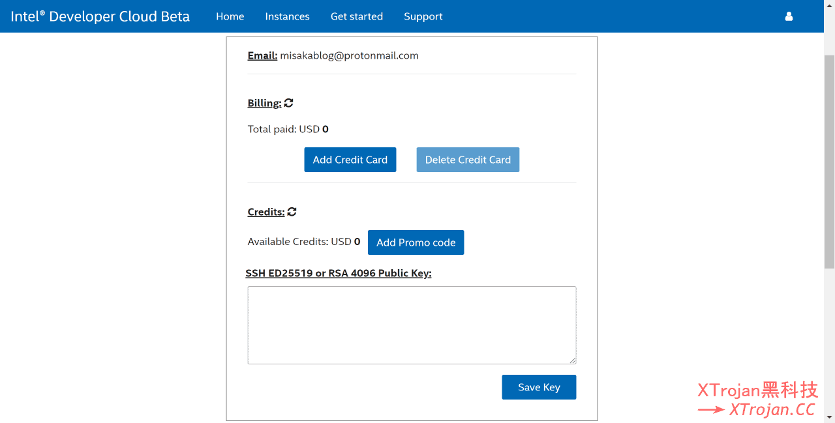Focus the SSH public key text area
Viewport: 835px width, 423px height.
point(412,325)
